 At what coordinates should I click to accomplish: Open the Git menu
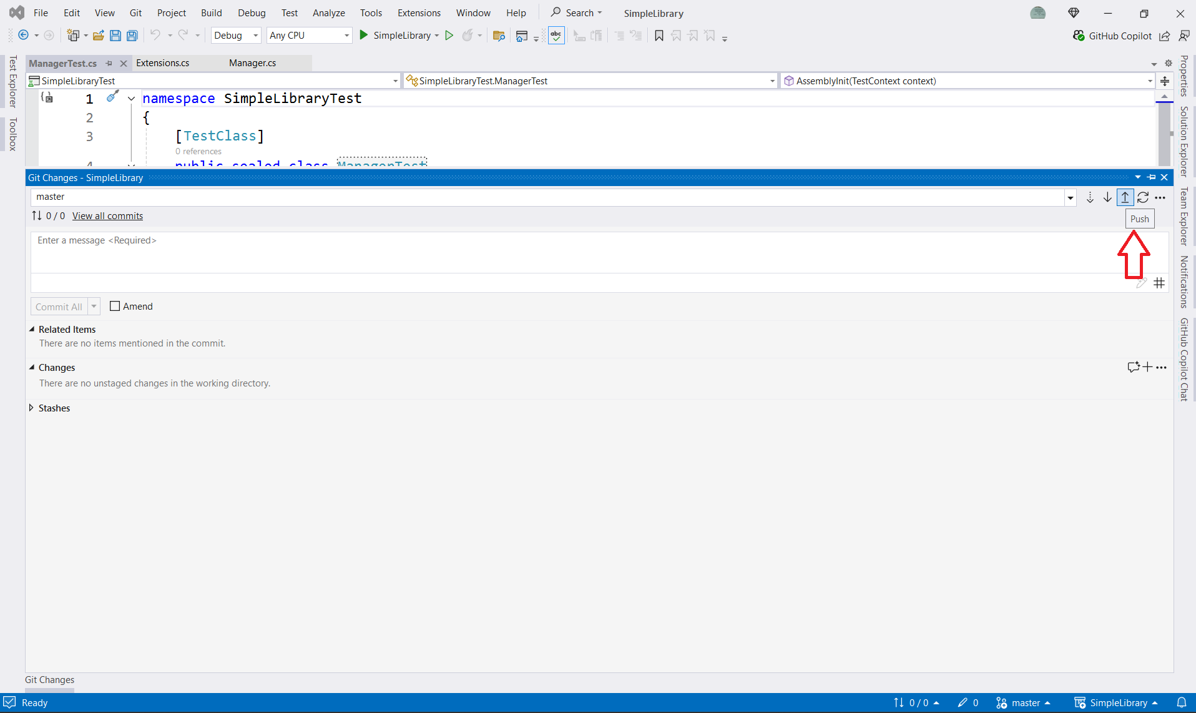[x=135, y=12]
